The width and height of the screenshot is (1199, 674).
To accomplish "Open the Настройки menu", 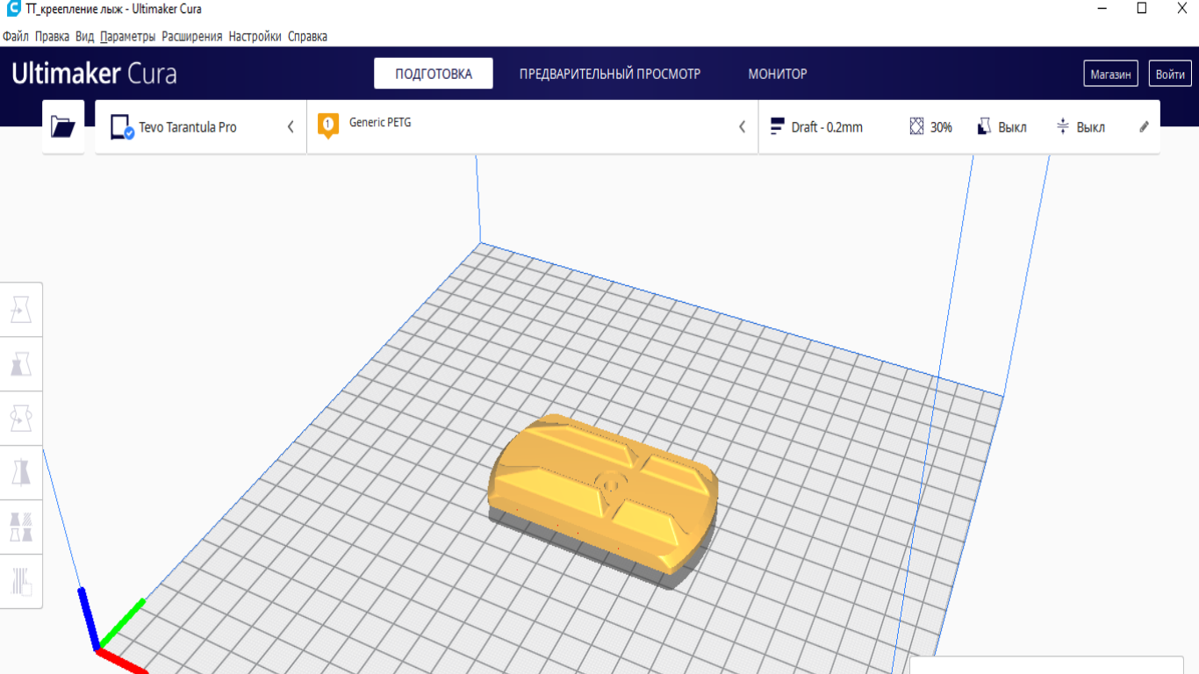I will click(255, 37).
